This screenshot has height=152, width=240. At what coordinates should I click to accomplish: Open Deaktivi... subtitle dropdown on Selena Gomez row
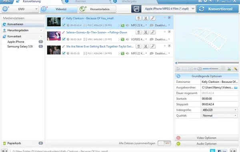(162, 39)
